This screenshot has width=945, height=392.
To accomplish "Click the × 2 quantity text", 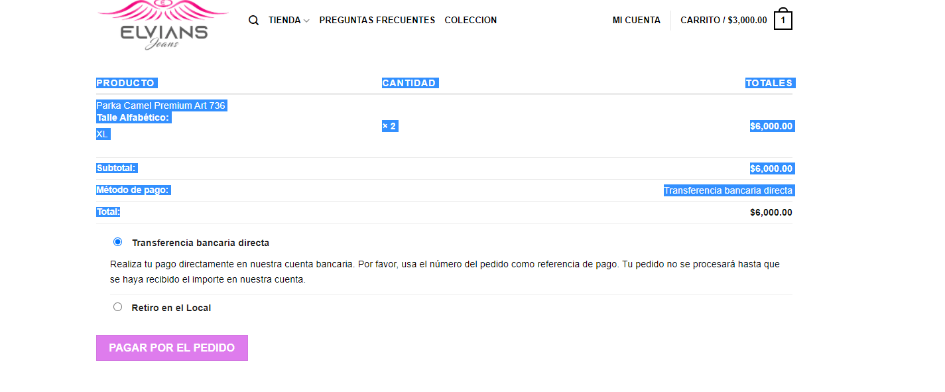I will tap(390, 126).
